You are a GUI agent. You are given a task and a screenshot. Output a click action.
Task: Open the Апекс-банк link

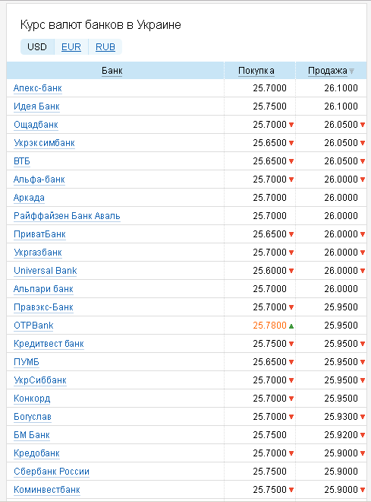click(x=38, y=88)
